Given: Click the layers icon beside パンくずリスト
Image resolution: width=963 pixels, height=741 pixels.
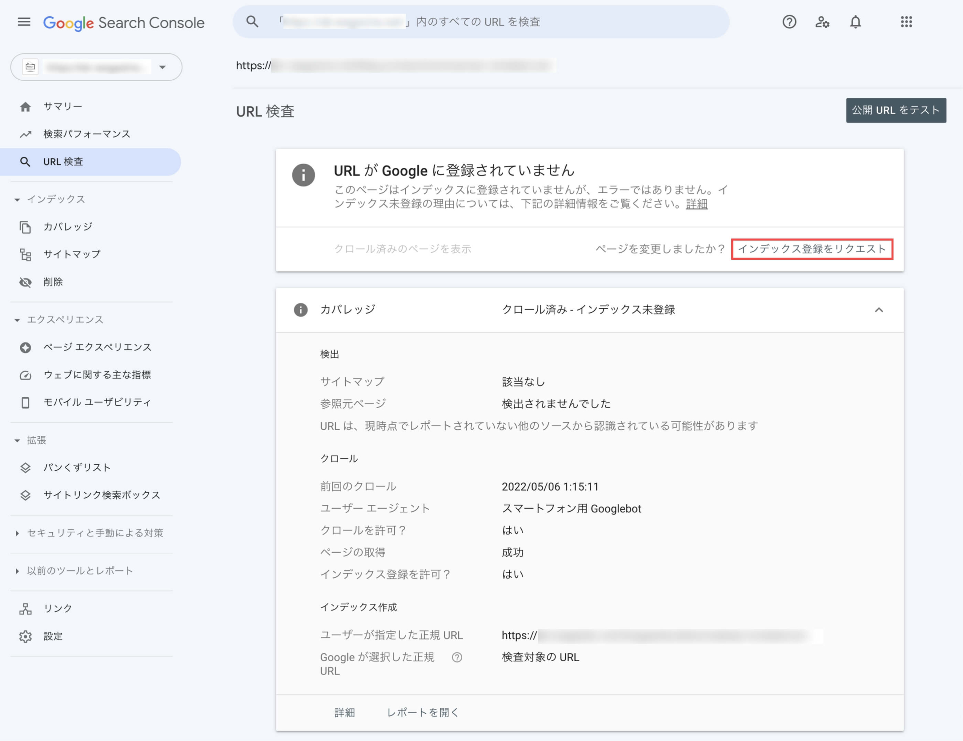Looking at the screenshot, I should click(25, 468).
